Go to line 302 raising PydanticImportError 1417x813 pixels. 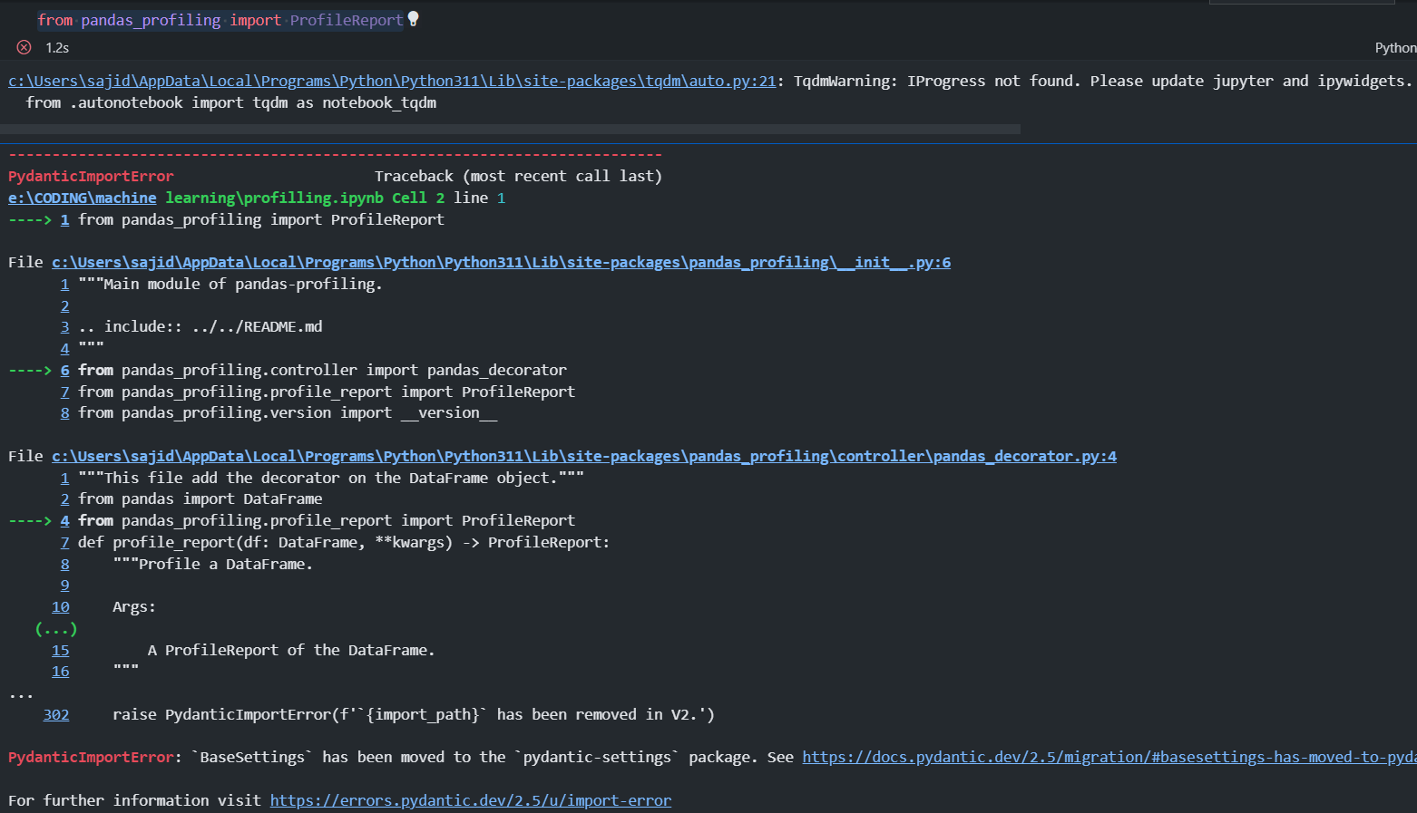pos(56,714)
